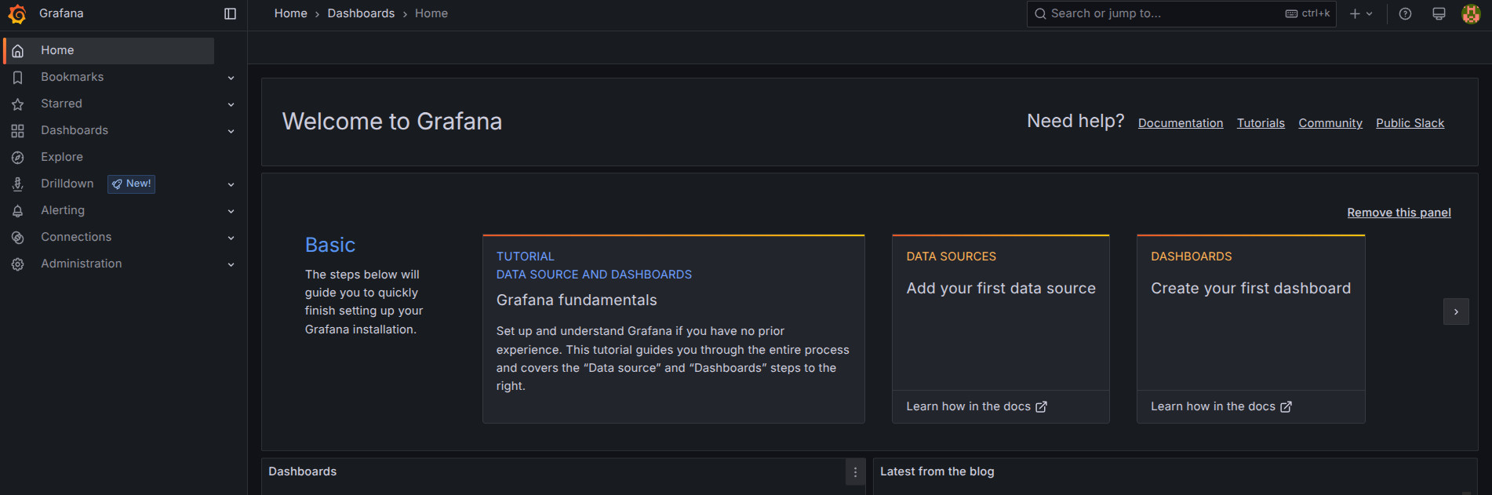
Task: Click the ctrl+k shortcut hint
Action: pyautogui.click(x=1308, y=14)
